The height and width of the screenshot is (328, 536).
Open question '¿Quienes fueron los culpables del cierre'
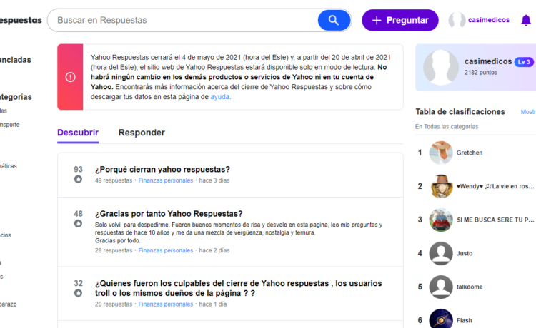(x=238, y=288)
